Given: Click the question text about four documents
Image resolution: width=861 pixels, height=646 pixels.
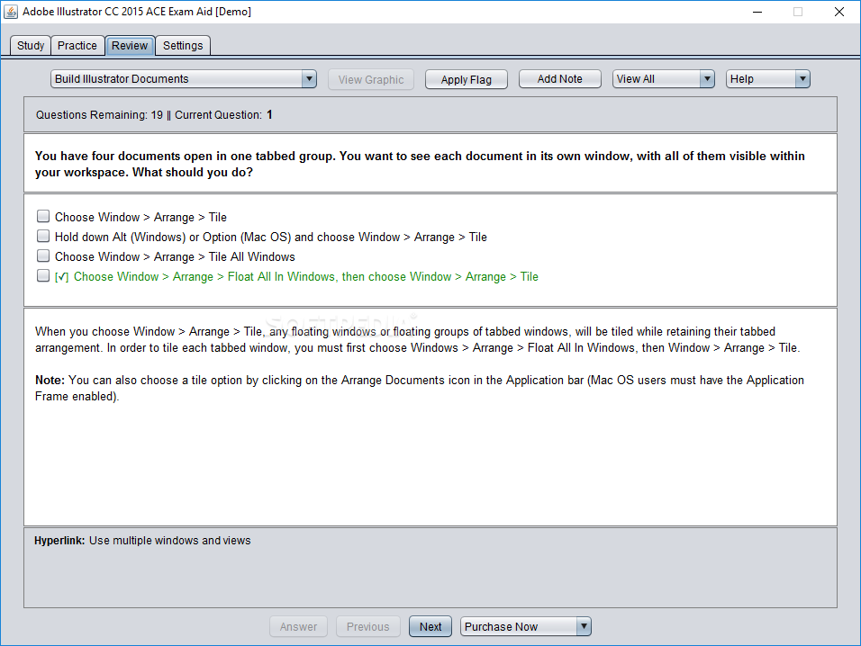Looking at the screenshot, I should coord(420,164).
